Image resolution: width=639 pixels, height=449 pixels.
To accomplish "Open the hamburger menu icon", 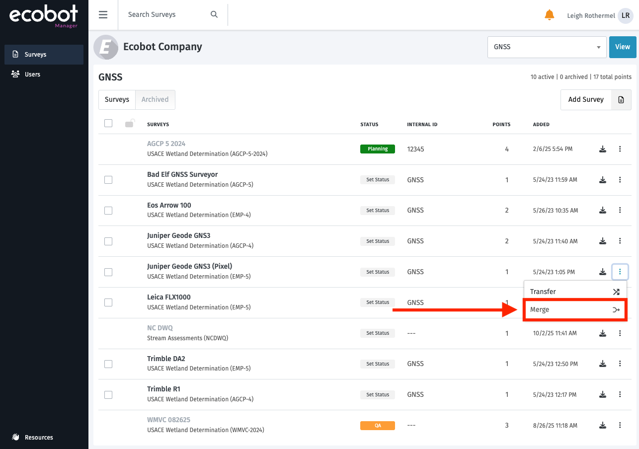I will pyautogui.click(x=103, y=14).
